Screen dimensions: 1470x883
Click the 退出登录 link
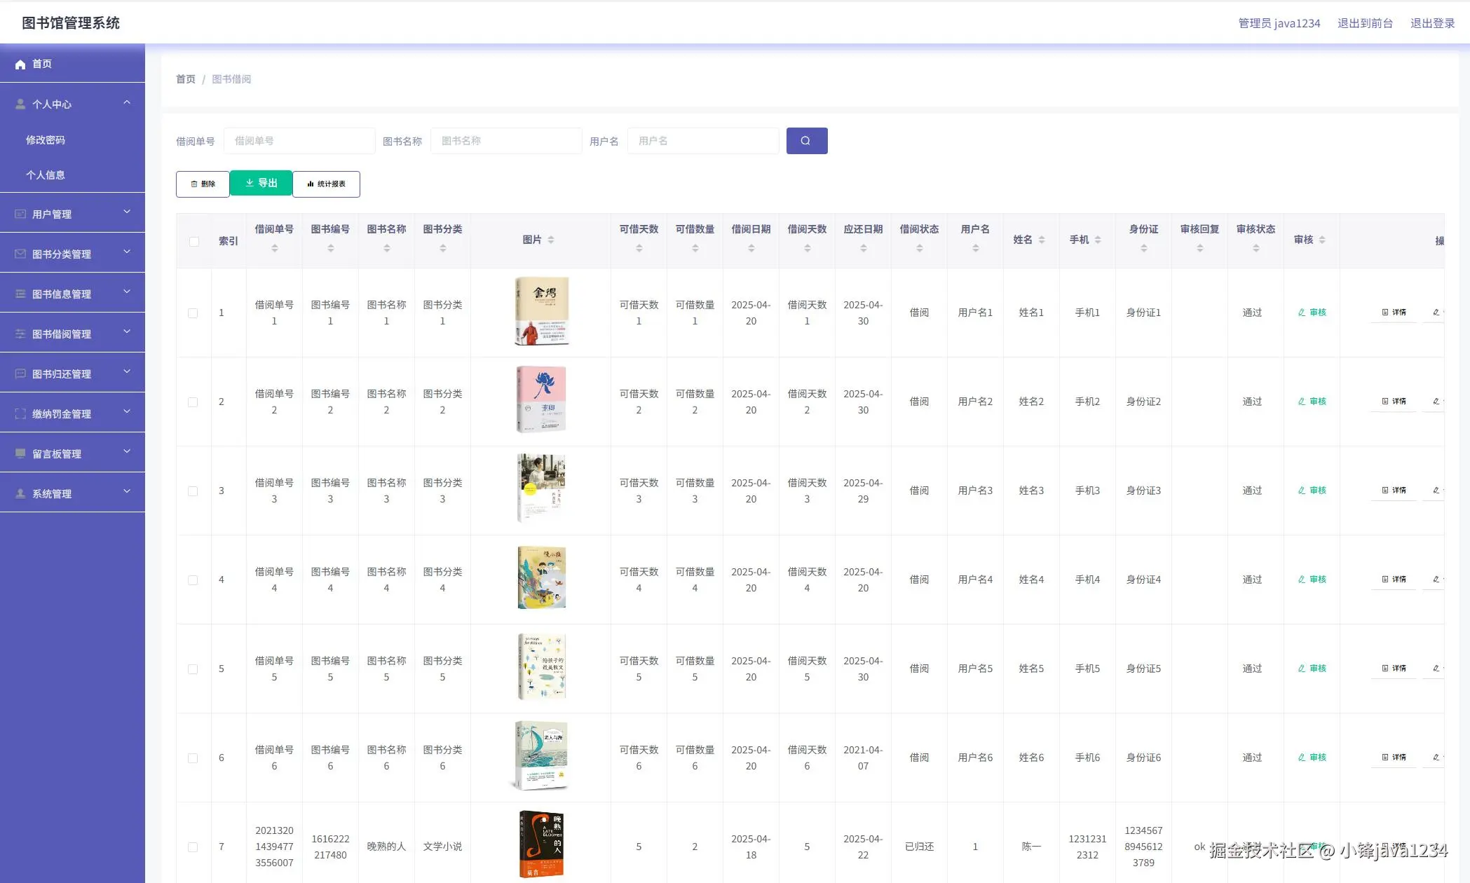tap(1432, 23)
